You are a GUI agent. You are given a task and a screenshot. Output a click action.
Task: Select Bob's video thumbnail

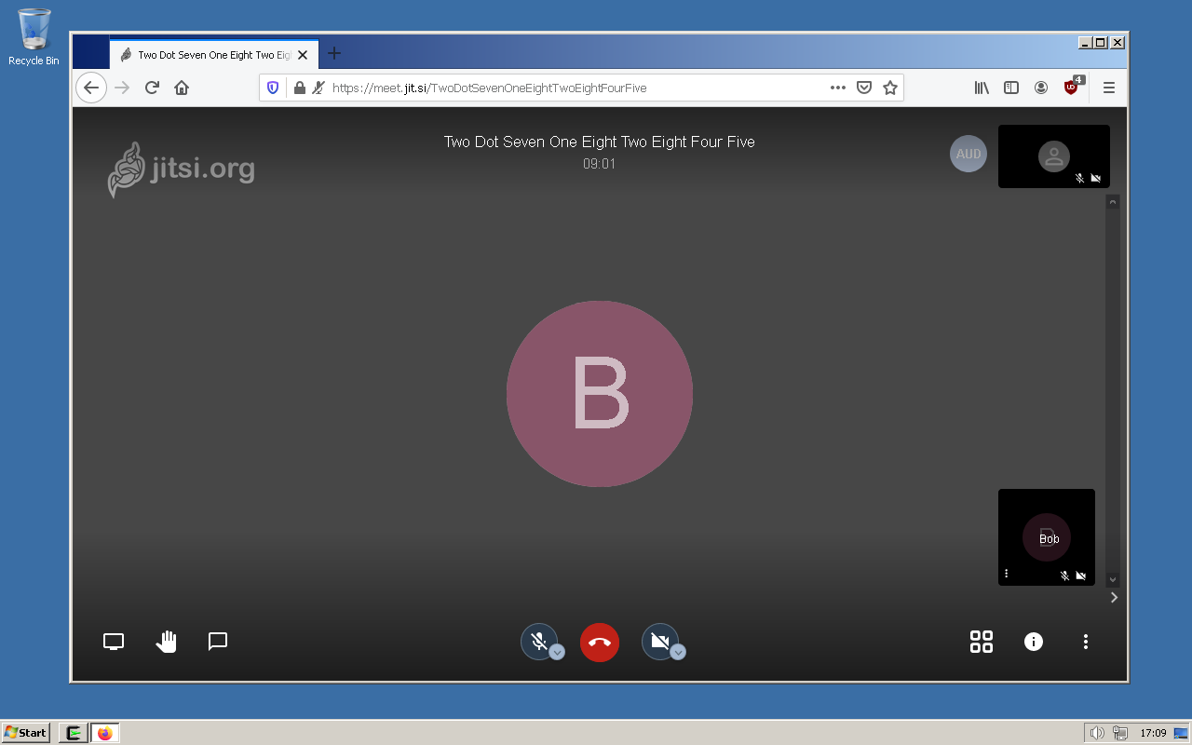click(1047, 537)
